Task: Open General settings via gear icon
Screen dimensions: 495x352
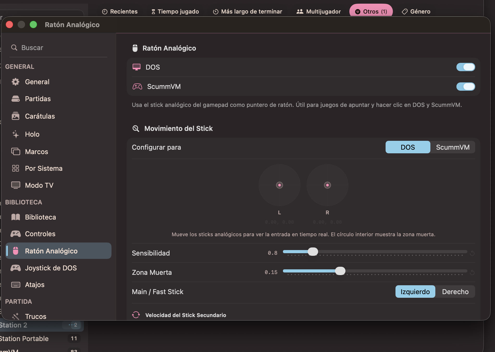Action: pyautogui.click(x=16, y=82)
